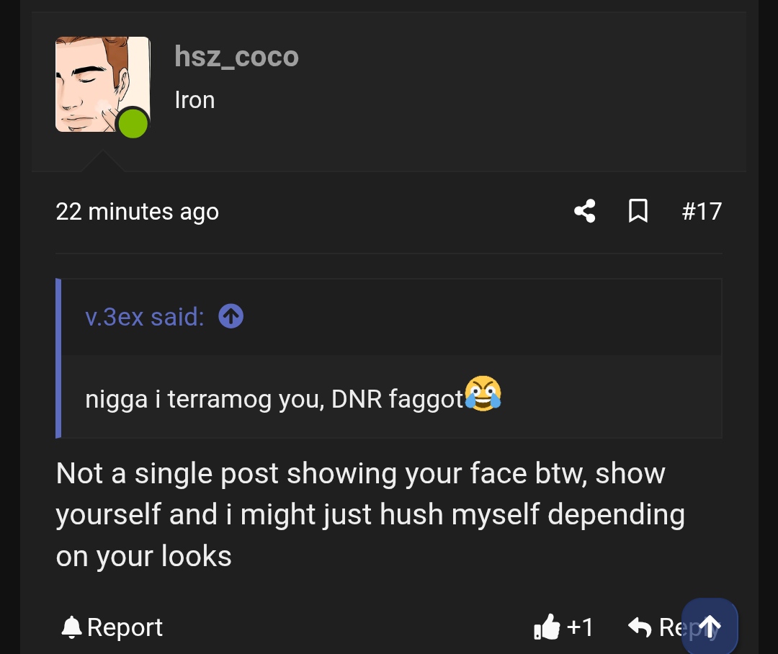Image resolution: width=778 pixels, height=654 pixels.
Task: Open the #17 post number link
Action: pyautogui.click(x=702, y=211)
